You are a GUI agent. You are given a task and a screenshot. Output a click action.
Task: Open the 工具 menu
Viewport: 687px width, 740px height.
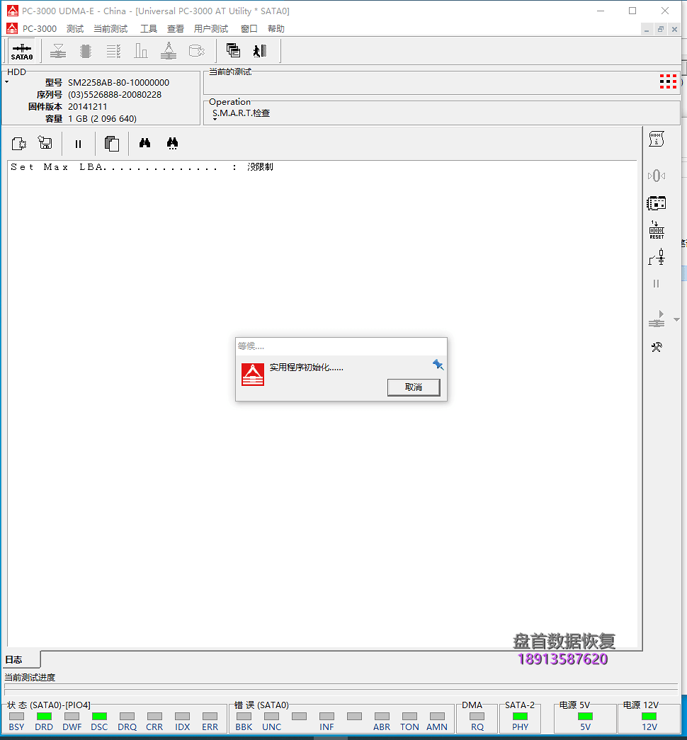pos(149,29)
